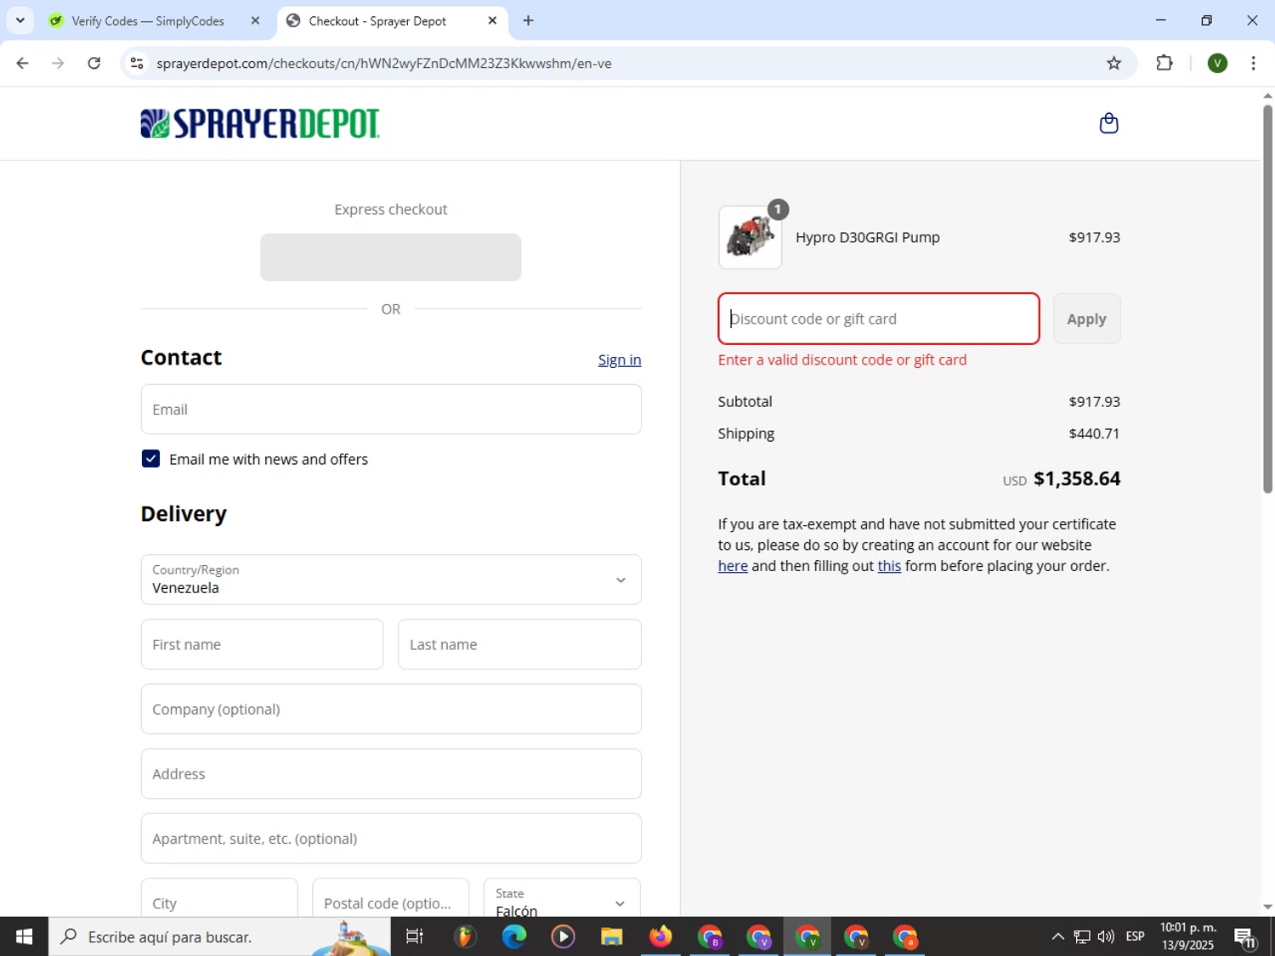Open the 'here' account creation link
The image size is (1275, 956).
tap(733, 566)
